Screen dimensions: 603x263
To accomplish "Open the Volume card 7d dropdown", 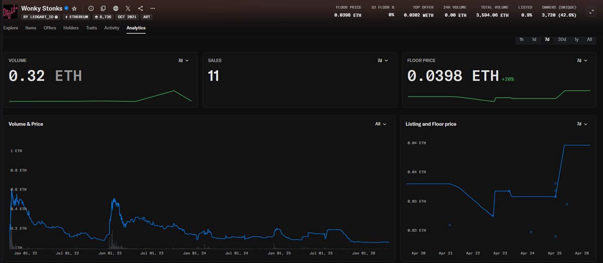I will [x=183, y=60].
